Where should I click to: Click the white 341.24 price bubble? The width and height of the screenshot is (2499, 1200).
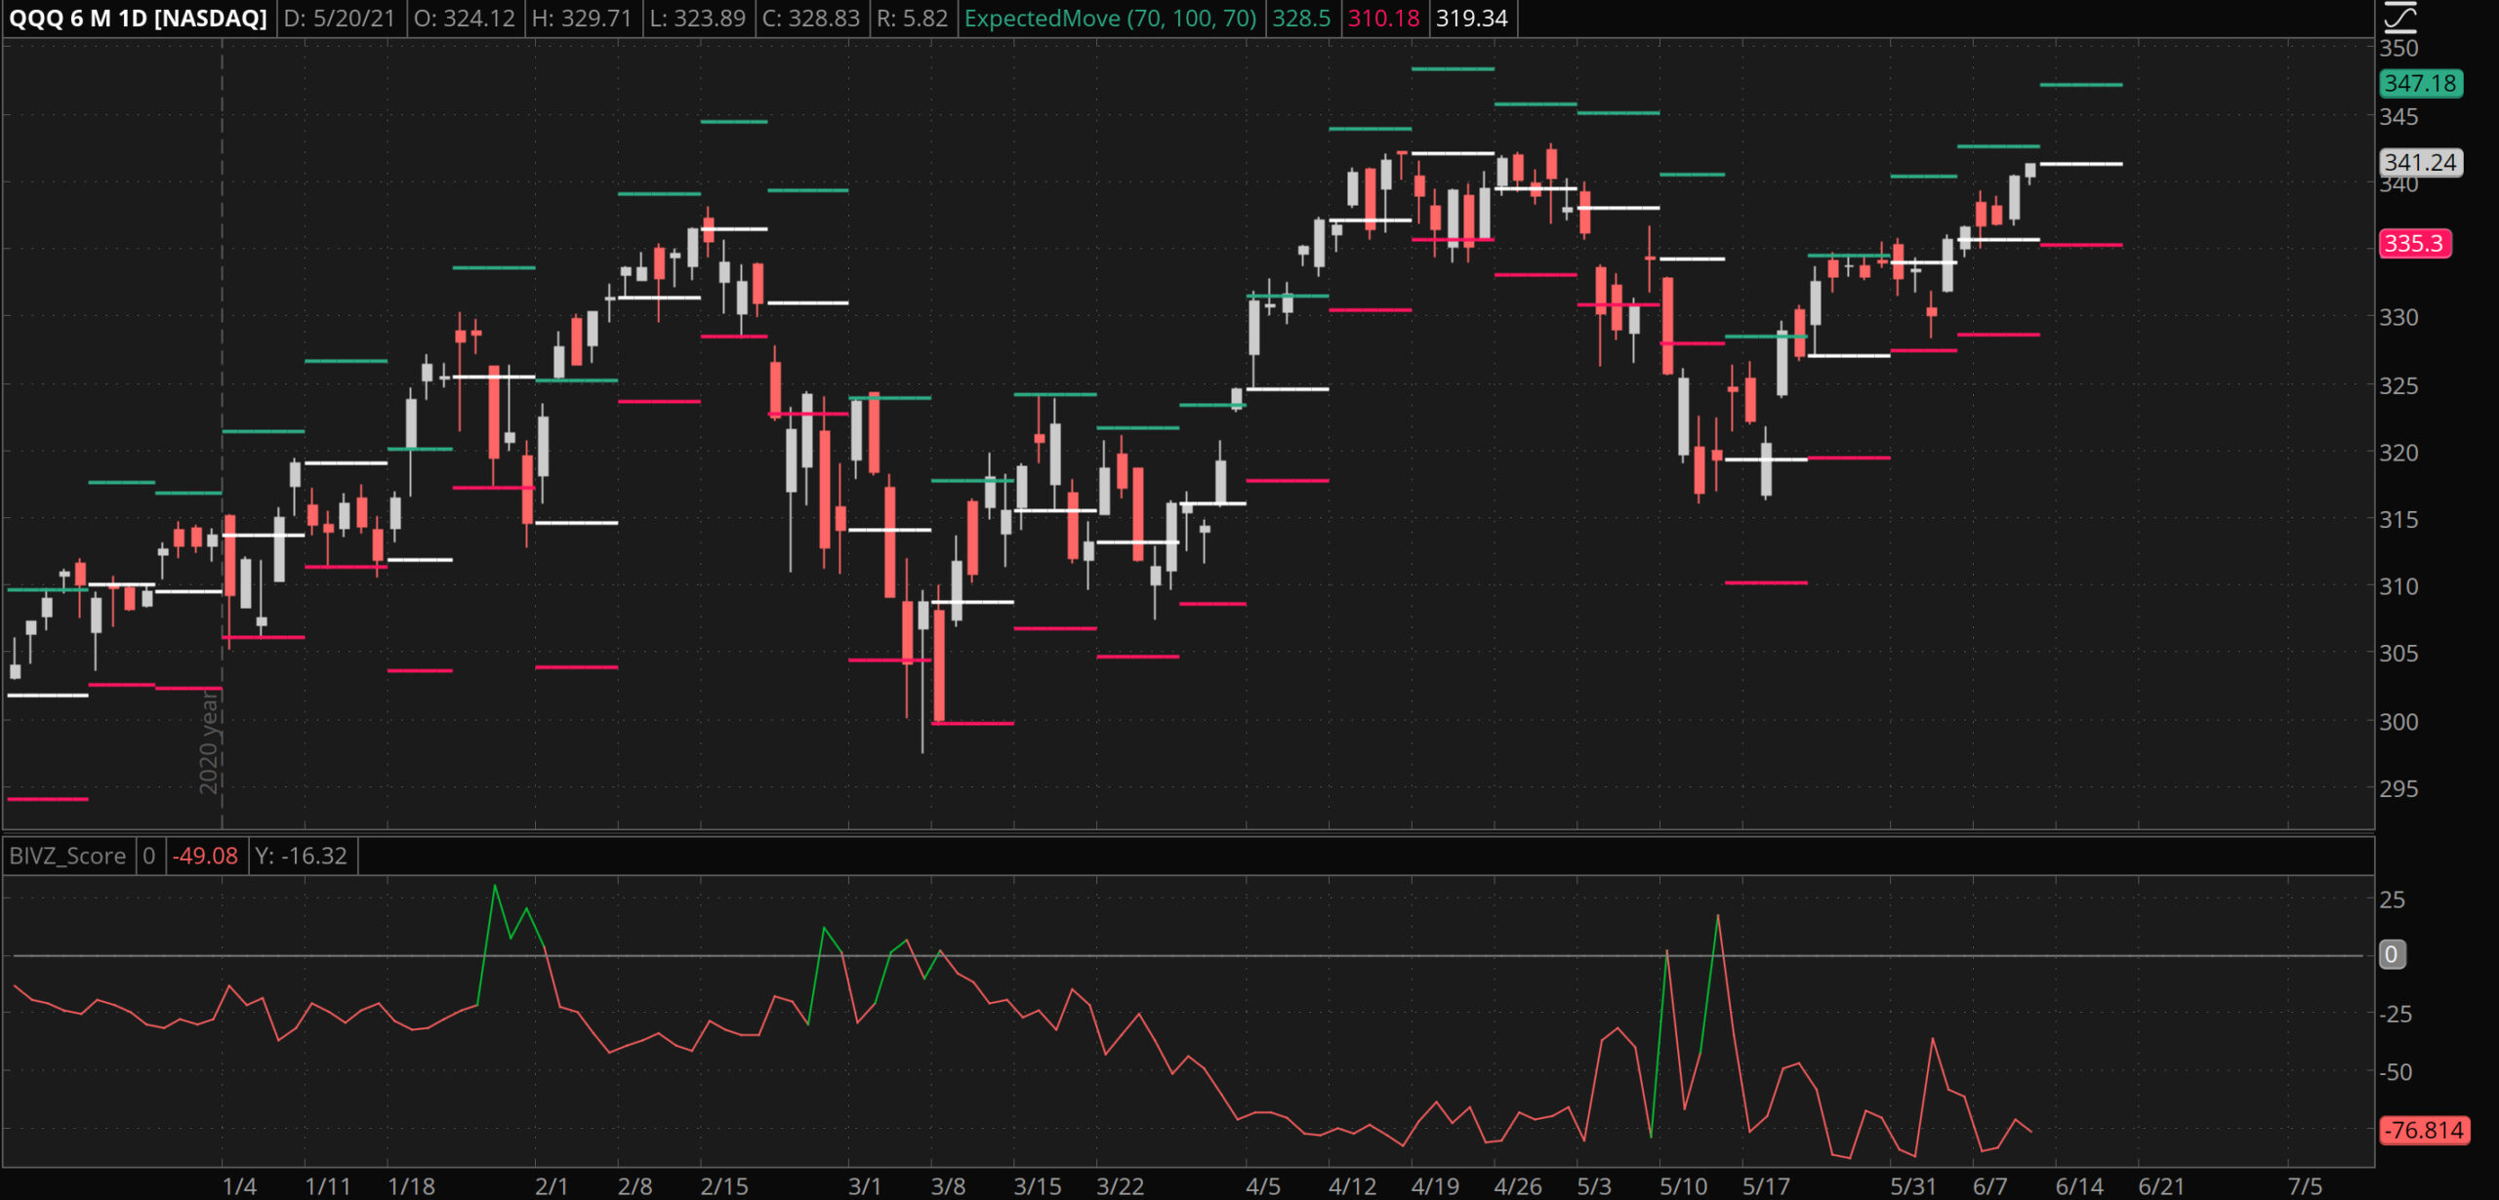coord(2420,162)
